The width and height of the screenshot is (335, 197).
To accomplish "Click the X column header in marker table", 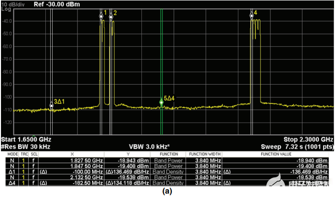I will tap(72, 154).
